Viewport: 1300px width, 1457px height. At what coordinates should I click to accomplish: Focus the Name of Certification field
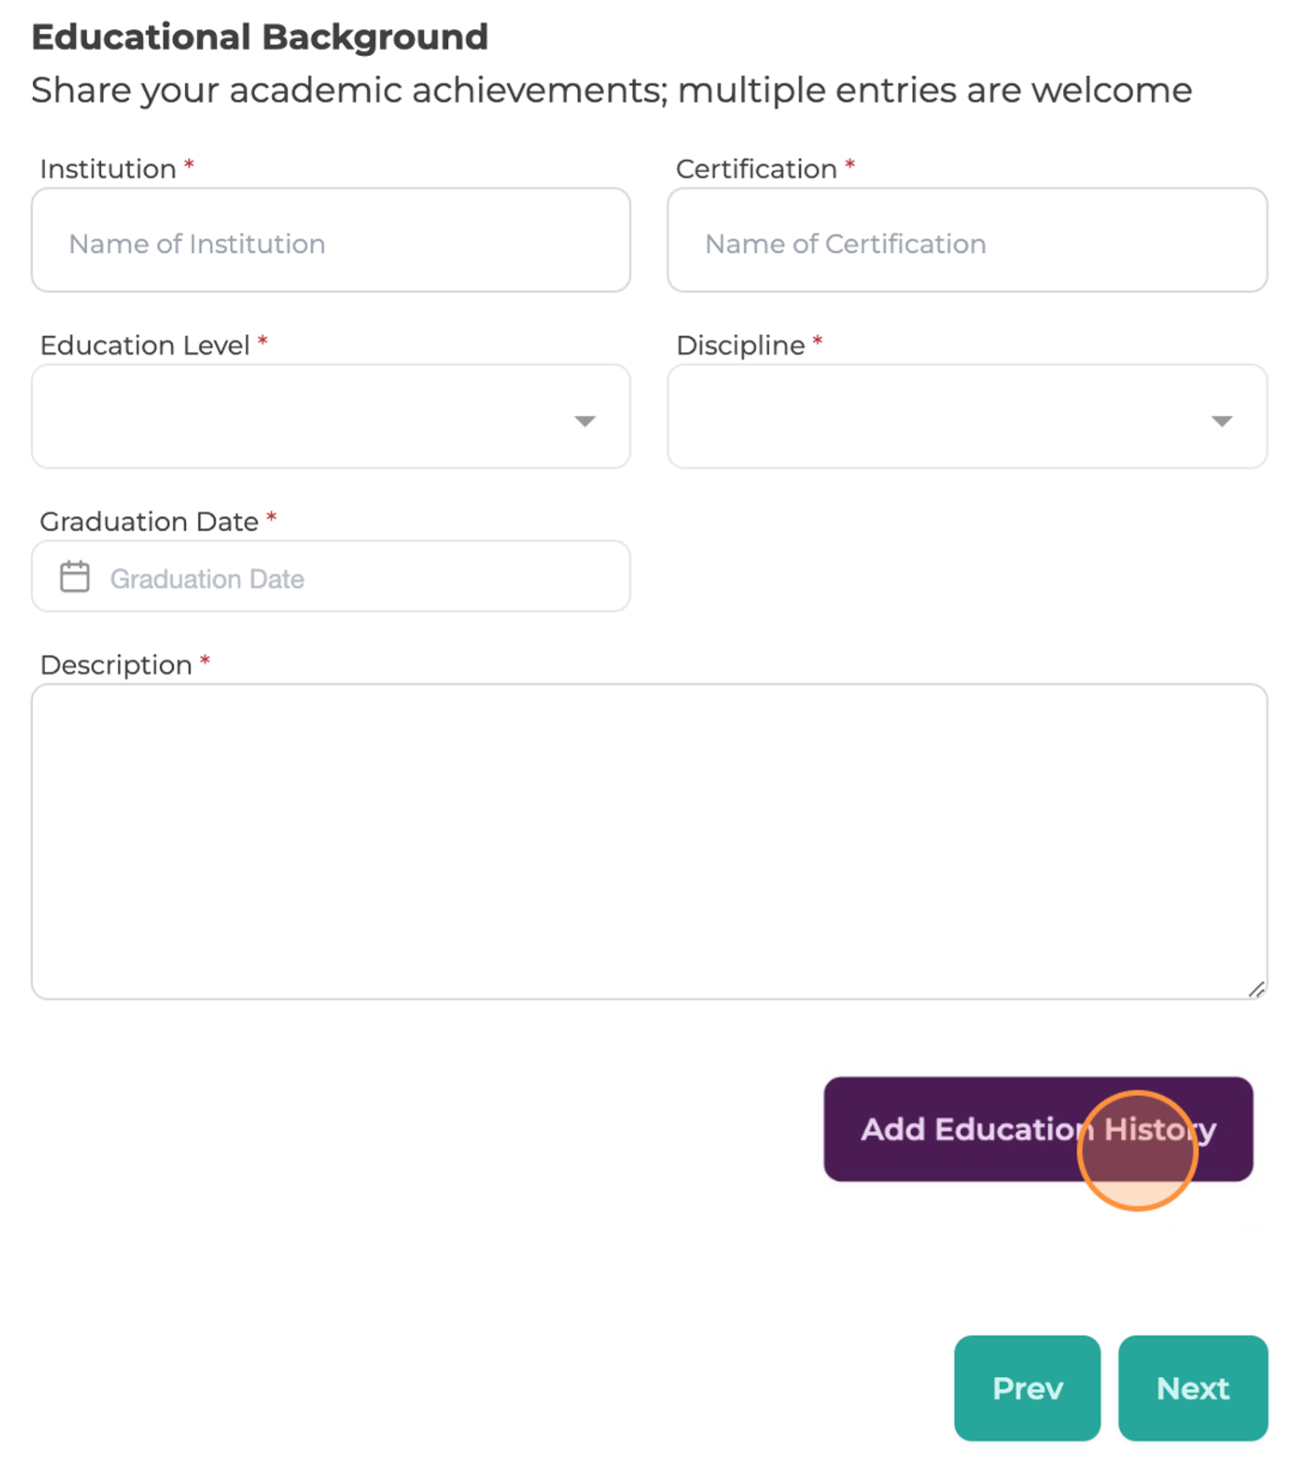click(x=968, y=240)
